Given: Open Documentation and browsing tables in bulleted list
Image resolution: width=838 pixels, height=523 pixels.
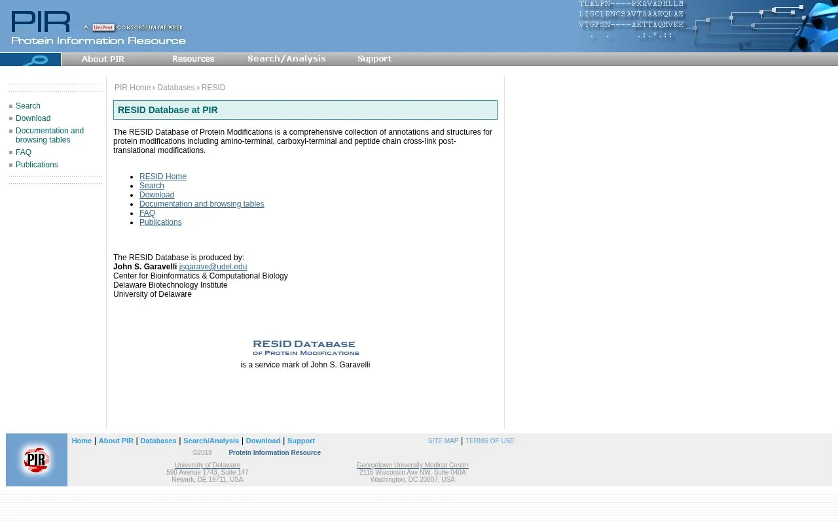Looking at the screenshot, I should click(202, 204).
